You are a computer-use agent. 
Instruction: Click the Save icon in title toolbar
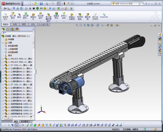pos(41,4)
